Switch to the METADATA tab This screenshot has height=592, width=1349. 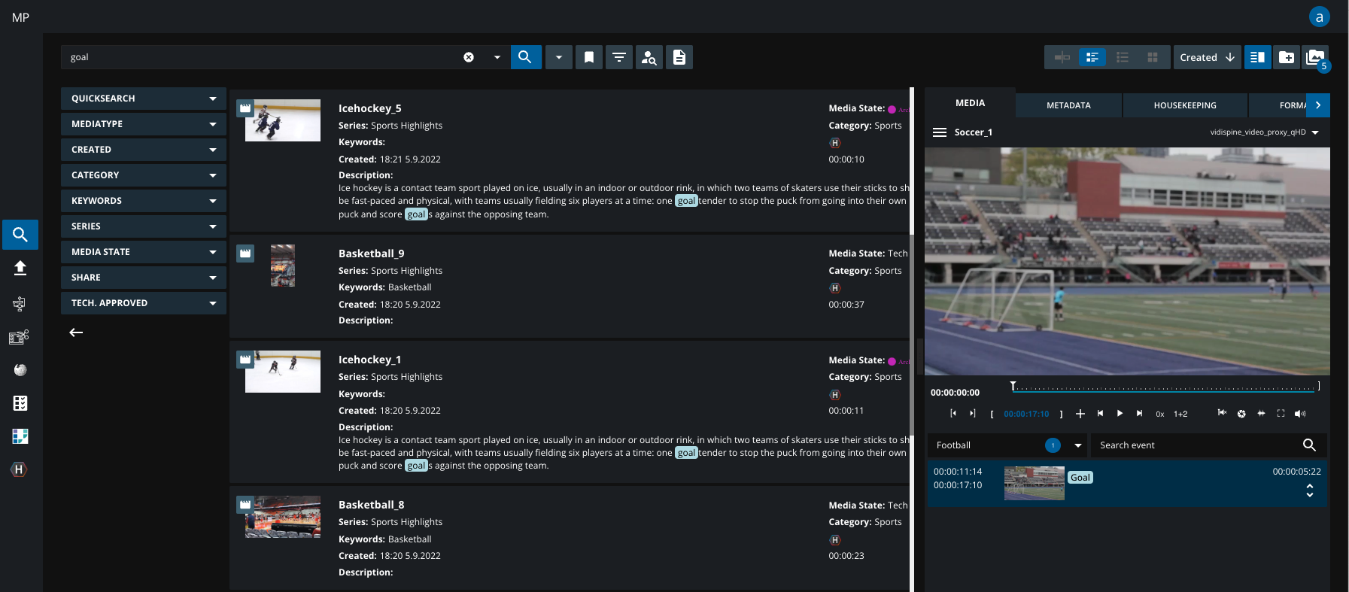tap(1068, 105)
